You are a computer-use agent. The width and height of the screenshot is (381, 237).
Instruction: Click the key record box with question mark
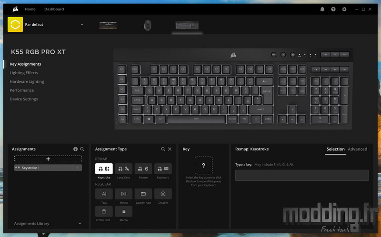pyautogui.click(x=203, y=165)
